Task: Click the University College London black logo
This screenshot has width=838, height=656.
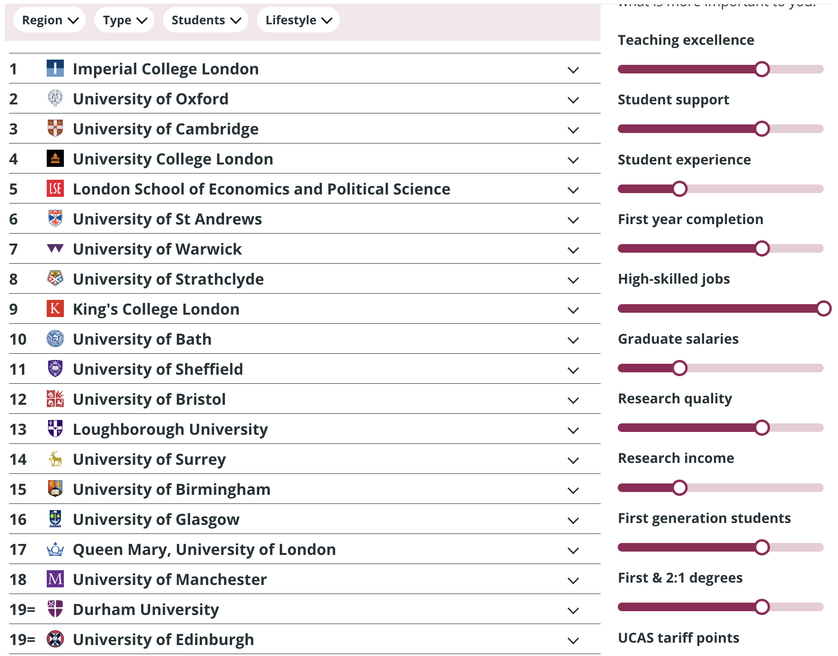Action: click(x=55, y=159)
